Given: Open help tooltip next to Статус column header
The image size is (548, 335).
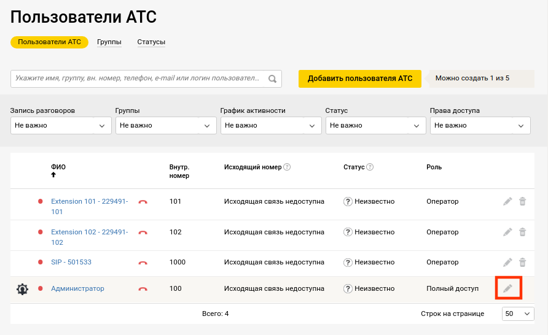Looking at the screenshot, I should (x=370, y=167).
